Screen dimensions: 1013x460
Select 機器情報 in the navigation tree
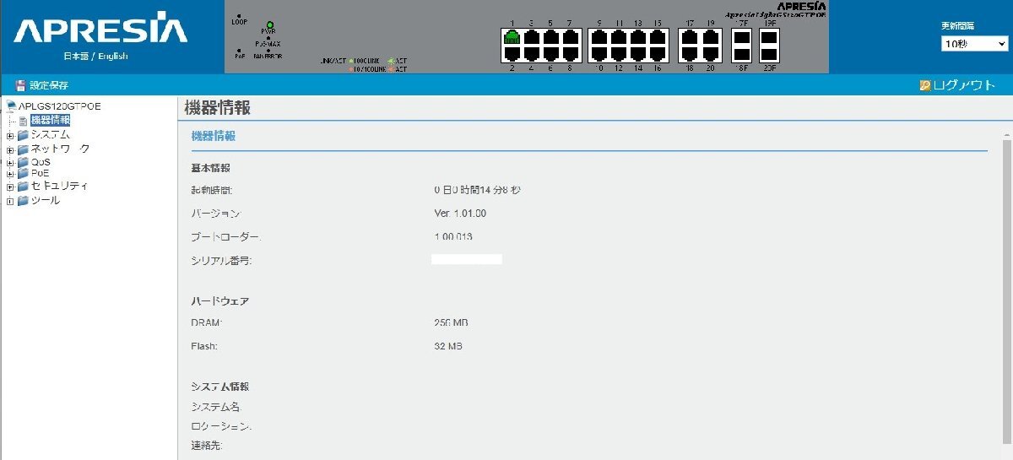pyautogui.click(x=51, y=121)
